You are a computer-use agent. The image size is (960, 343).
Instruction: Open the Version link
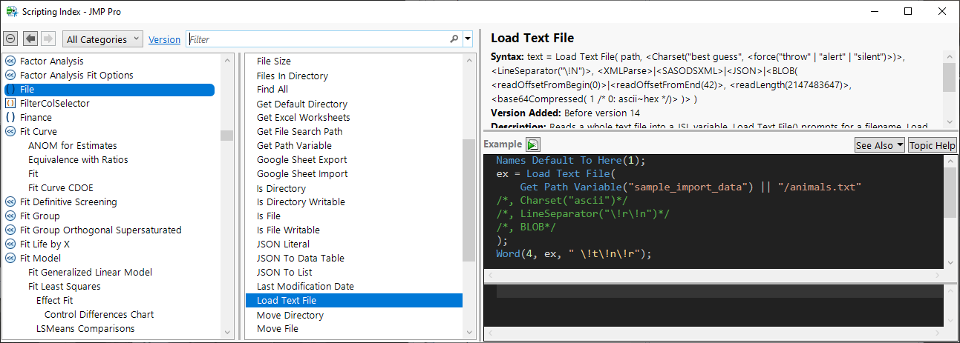(164, 40)
